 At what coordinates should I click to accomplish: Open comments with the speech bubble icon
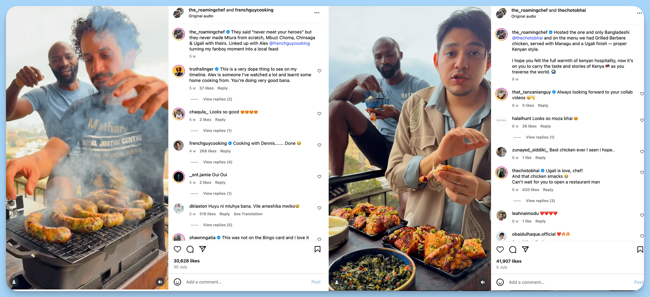click(x=190, y=249)
